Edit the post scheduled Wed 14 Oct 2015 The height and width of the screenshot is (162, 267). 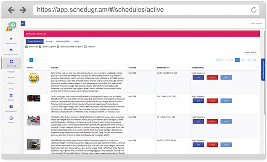(198, 78)
